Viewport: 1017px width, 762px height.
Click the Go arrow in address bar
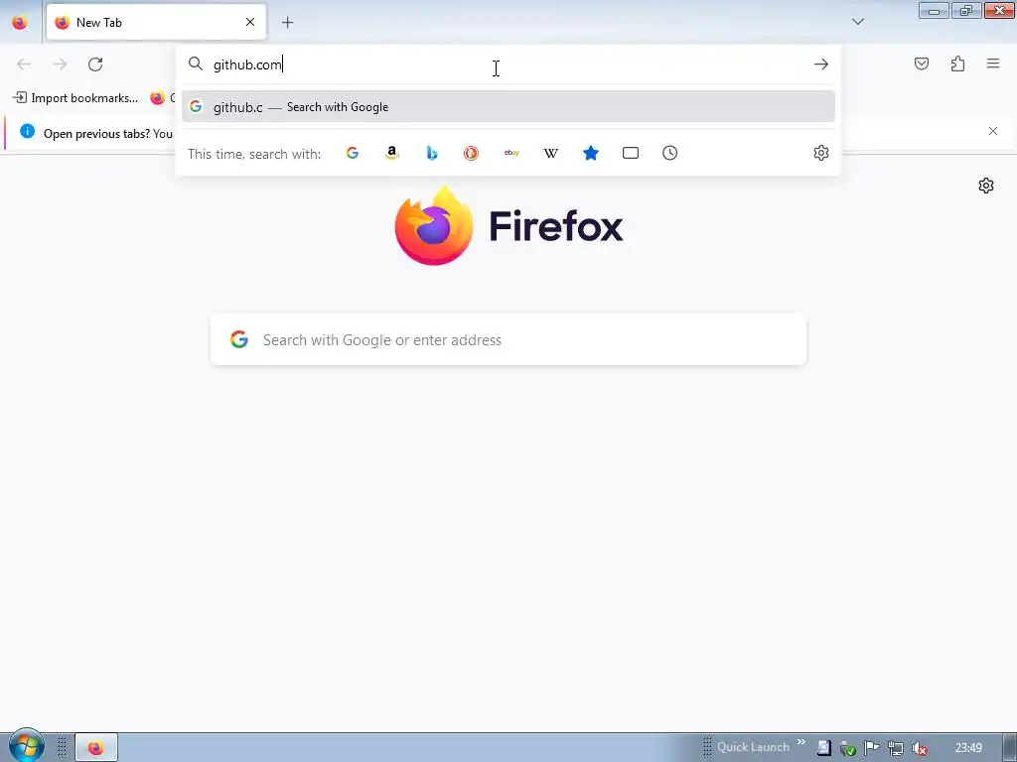(x=820, y=64)
